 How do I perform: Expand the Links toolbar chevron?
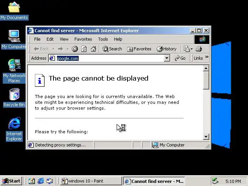pyautogui.click(x=207, y=57)
